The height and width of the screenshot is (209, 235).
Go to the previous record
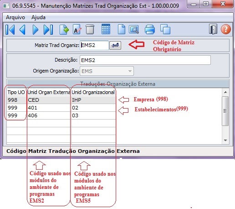pyautogui.click(x=22, y=30)
